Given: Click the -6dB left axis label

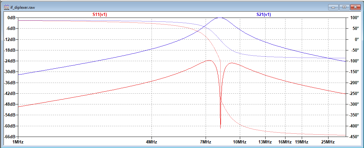Looking at the screenshot, I should (x=11, y=29).
